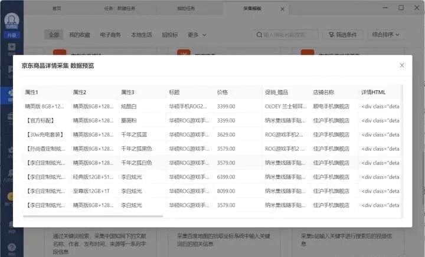Click the b站 template description behind the dialog
425x257 pixels.
coord(346,240)
